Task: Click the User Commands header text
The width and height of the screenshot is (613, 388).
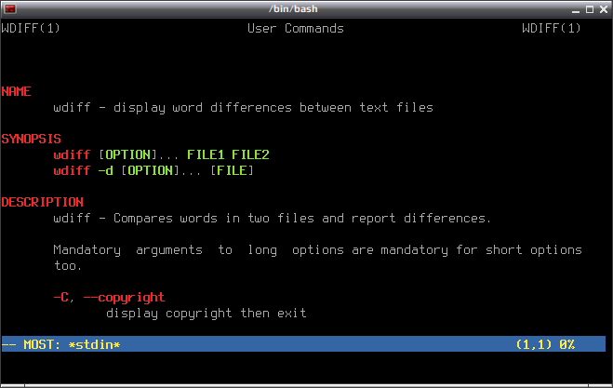Action: (296, 29)
